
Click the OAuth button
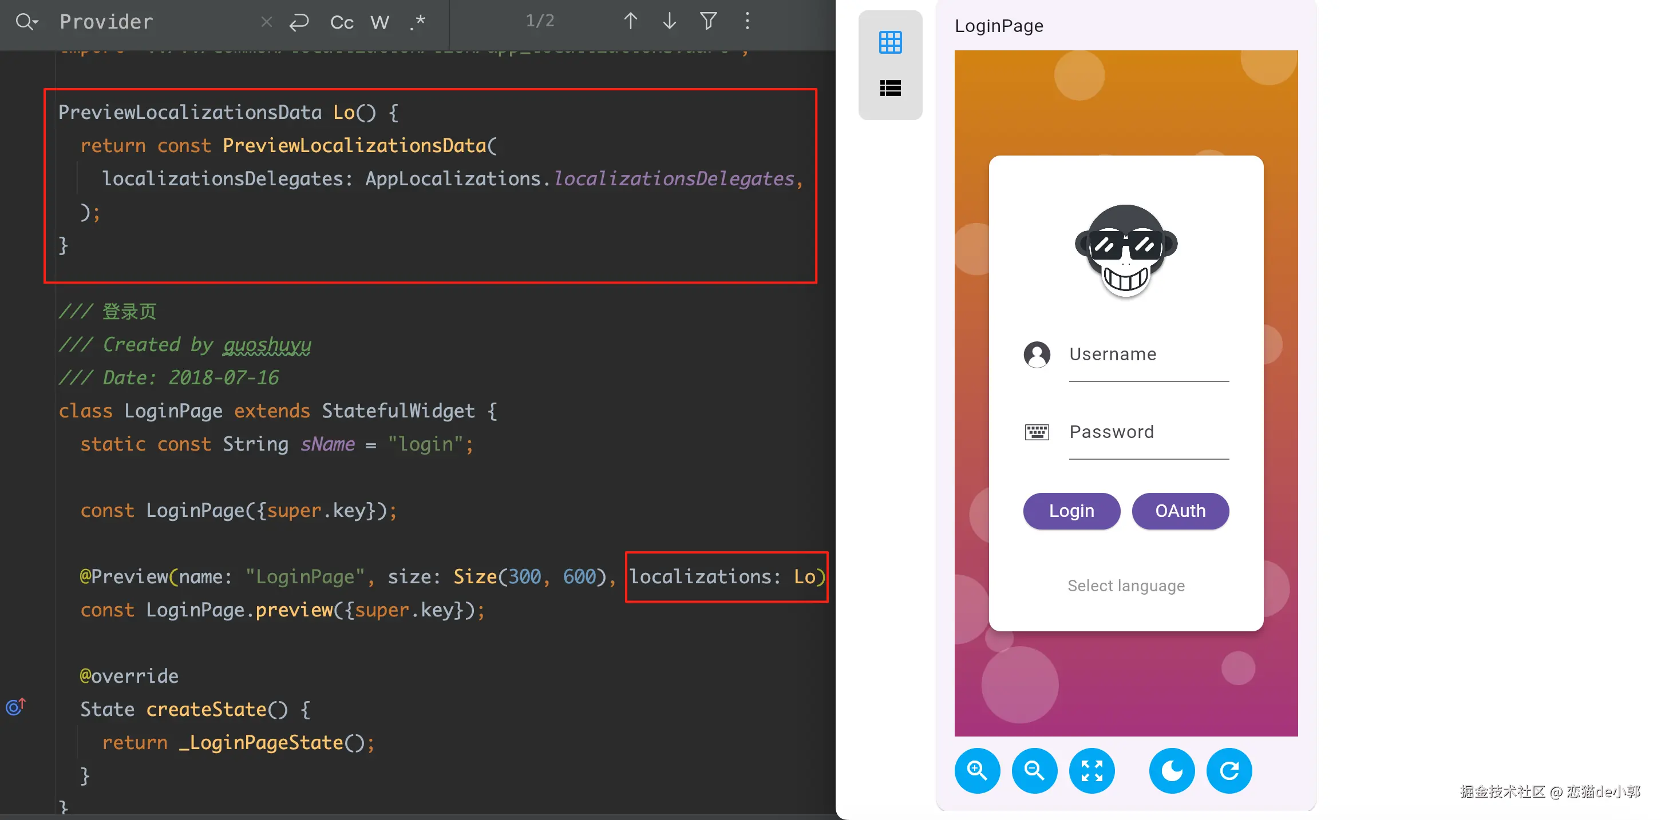tap(1180, 511)
